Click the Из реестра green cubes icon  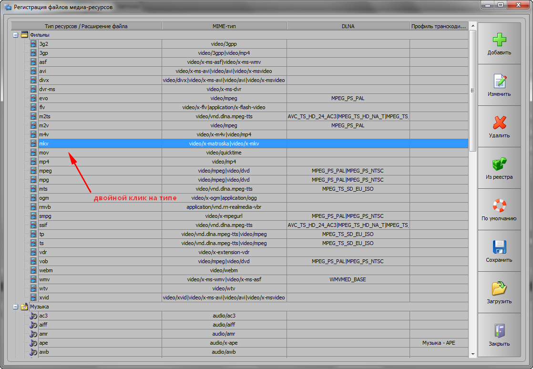[499, 164]
